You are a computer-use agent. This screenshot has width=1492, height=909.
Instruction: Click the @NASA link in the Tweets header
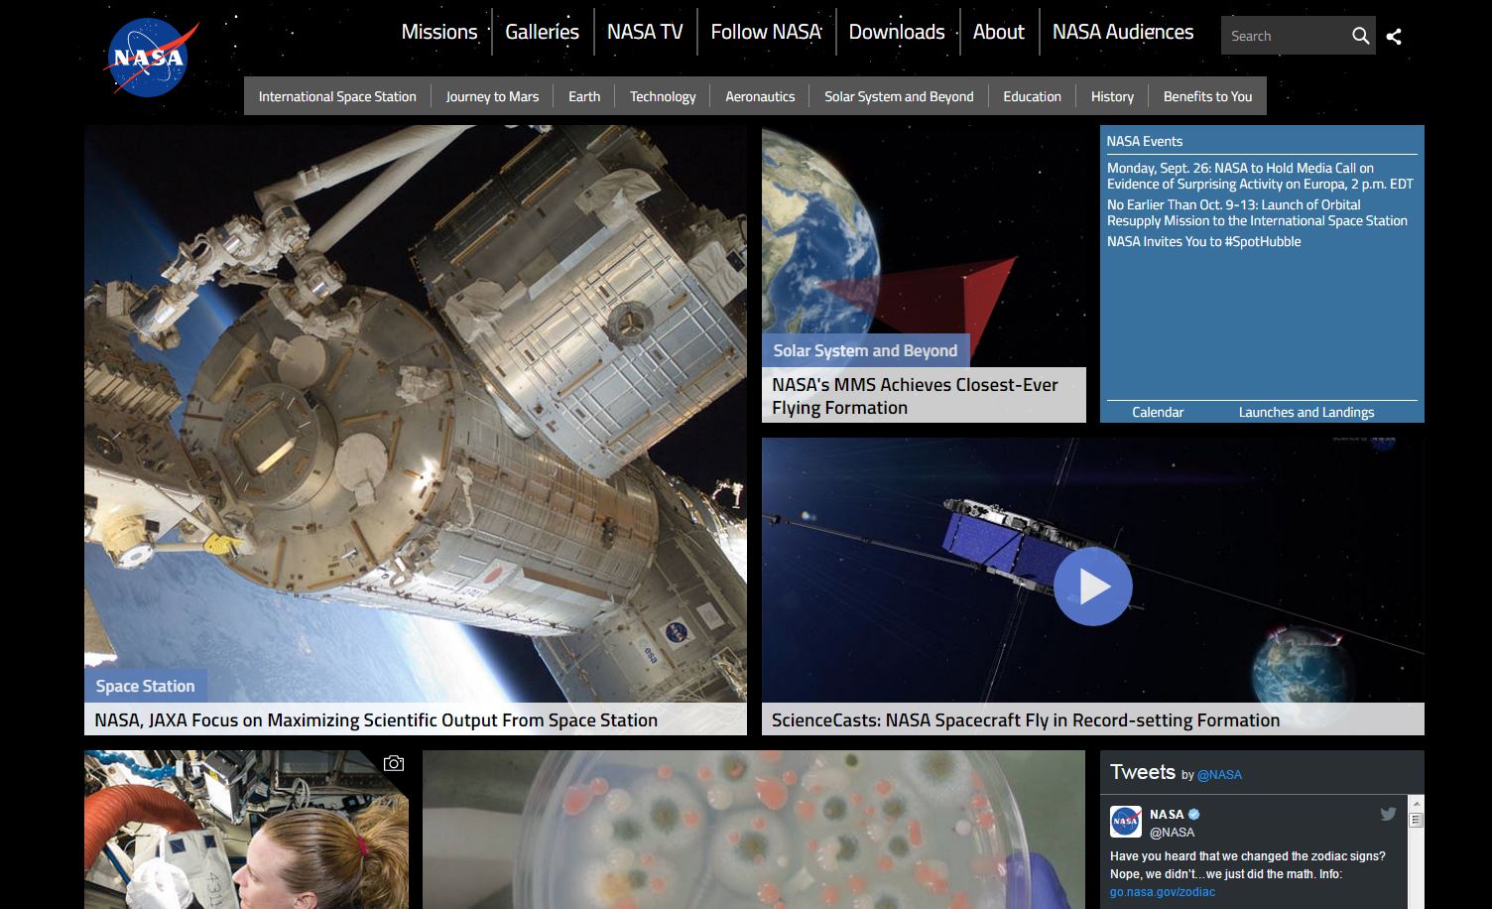point(1219,775)
